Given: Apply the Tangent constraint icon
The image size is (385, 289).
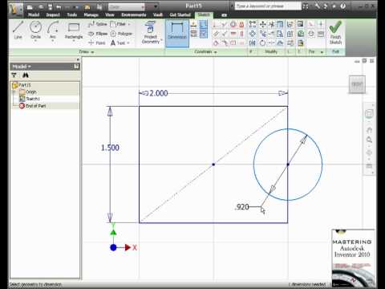Looking at the screenshot, I should (216, 43).
